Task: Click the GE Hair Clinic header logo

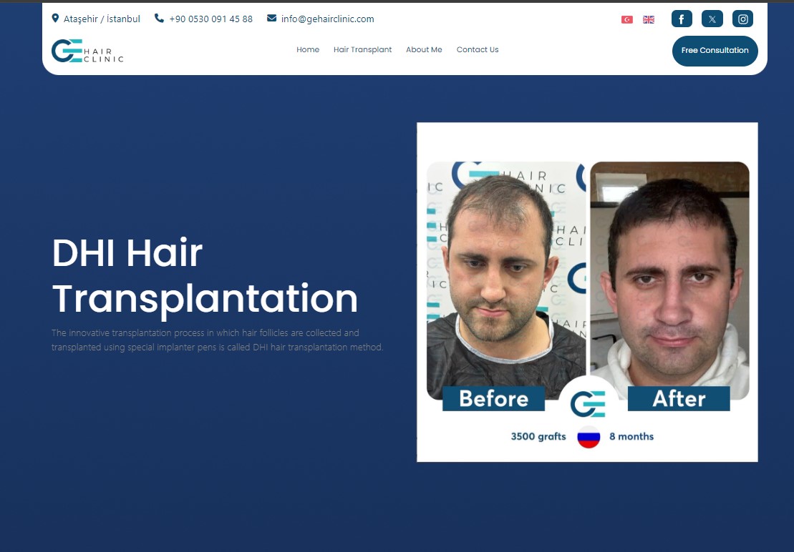Action: pos(87,51)
